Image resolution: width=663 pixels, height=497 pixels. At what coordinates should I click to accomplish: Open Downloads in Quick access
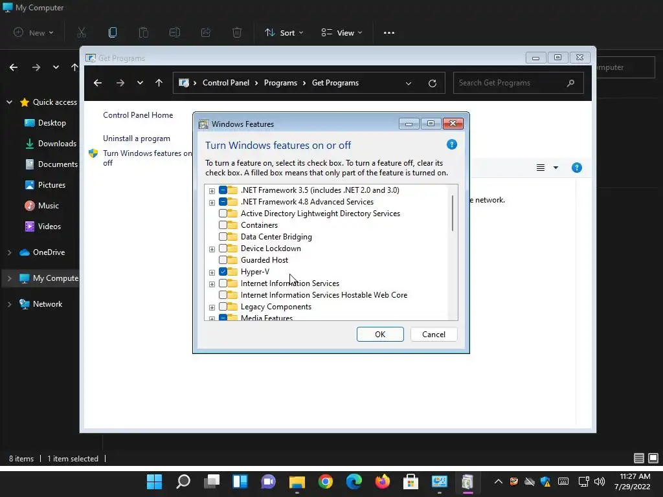coord(51,144)
